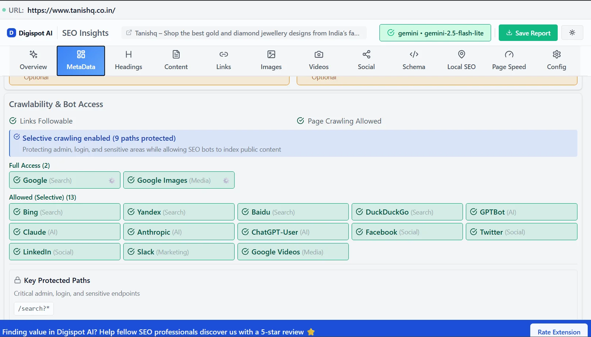Screen dimensions: 591x337
Task: Select the Page Speed gauge icon
Action: pos(509,60)
